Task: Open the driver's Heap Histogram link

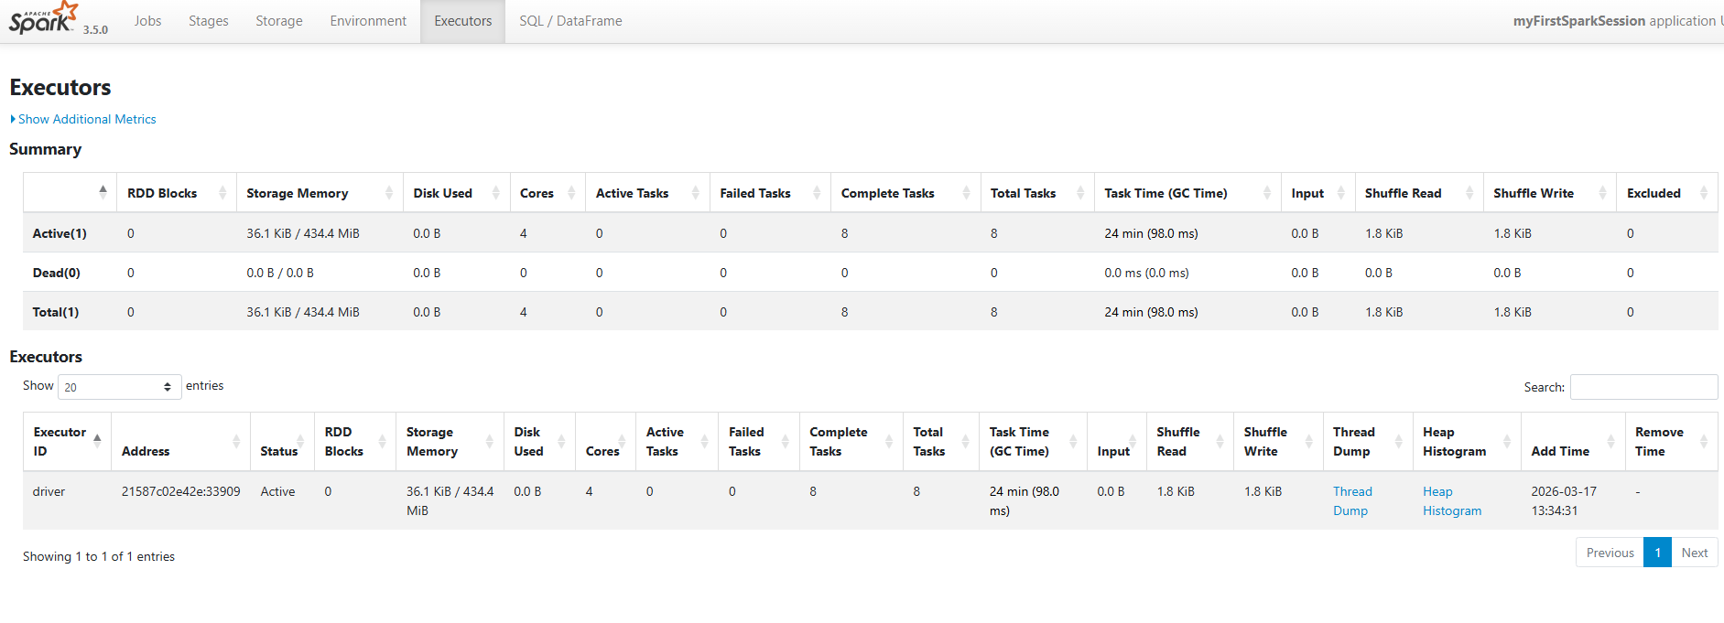Action: tap(1452, 501)
